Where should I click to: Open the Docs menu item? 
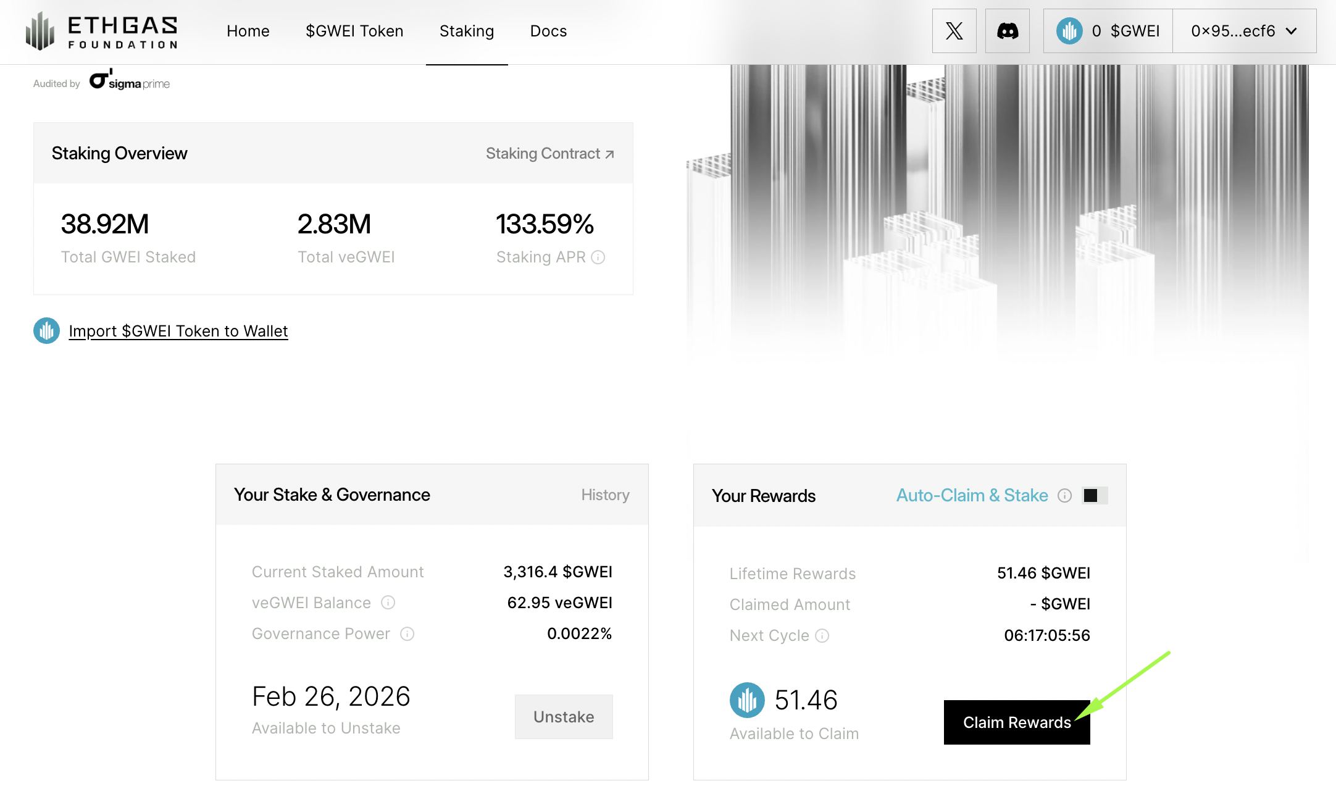click(x=548, y=31)
